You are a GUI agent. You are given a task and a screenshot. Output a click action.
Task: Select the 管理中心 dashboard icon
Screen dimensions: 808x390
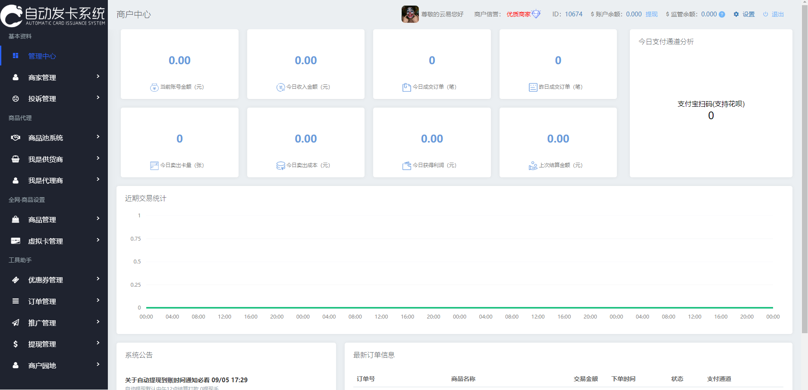[x=16, y=56]
